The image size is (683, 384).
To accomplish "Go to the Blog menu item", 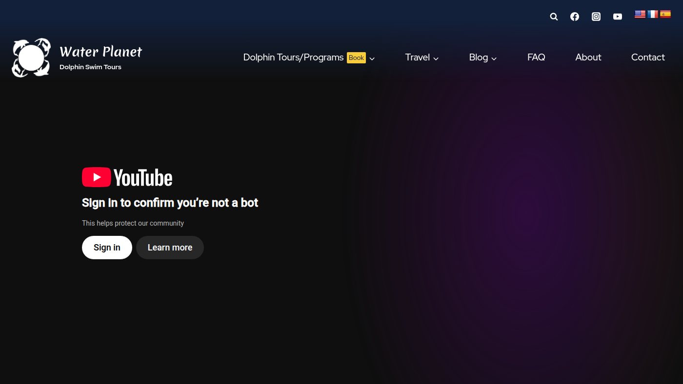I will (x=478, y=58).
